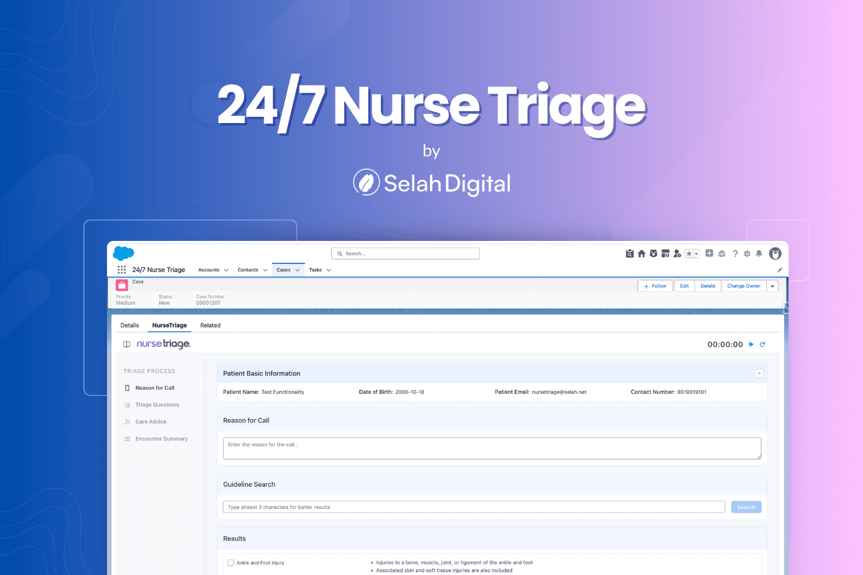
Task: Open the Accounts nav tab
Action: click(209, 270)
